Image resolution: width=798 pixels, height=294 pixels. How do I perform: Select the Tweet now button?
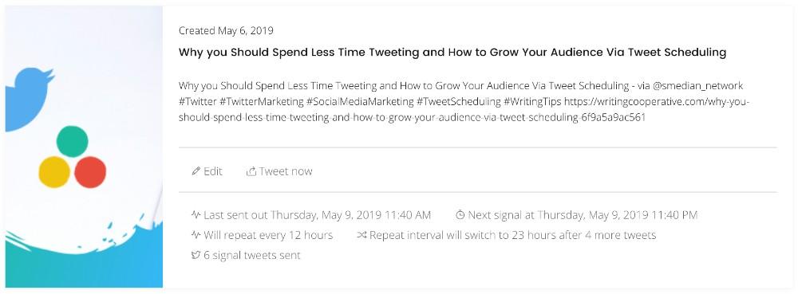279,171
